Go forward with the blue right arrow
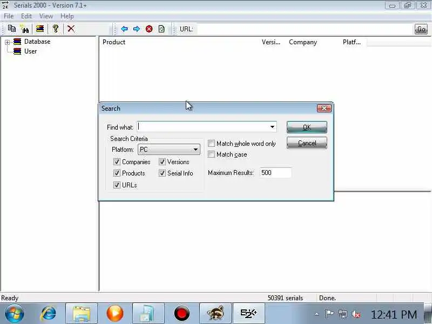Screen dimensions: 432x324 (x=137, y=29)
